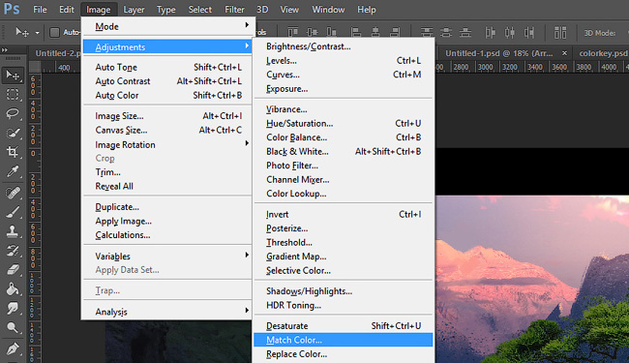Click Align Bottom Edges icon

pyautogui.click(x=331, y=32)
